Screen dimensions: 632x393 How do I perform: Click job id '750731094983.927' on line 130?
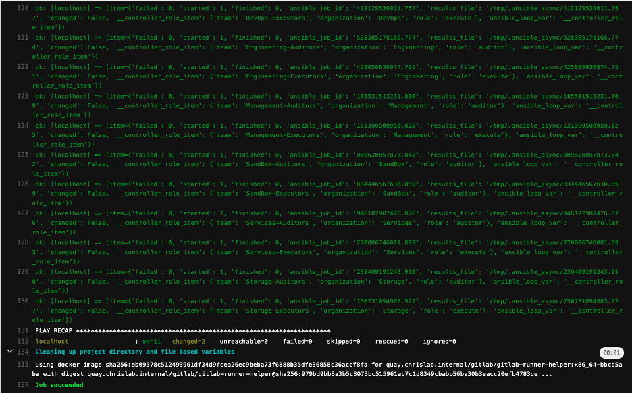[386, 301]
